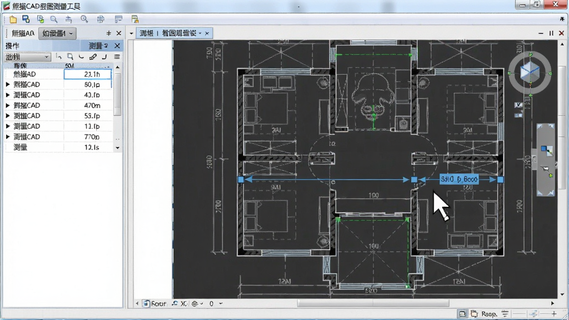Click the value cell showing 22.1h
This screenshot has height=320, width=569.
(87, 74)
